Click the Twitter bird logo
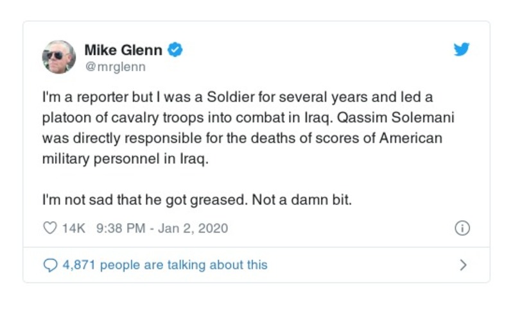Screen dimensions: 513x314 tap(461, 49)
